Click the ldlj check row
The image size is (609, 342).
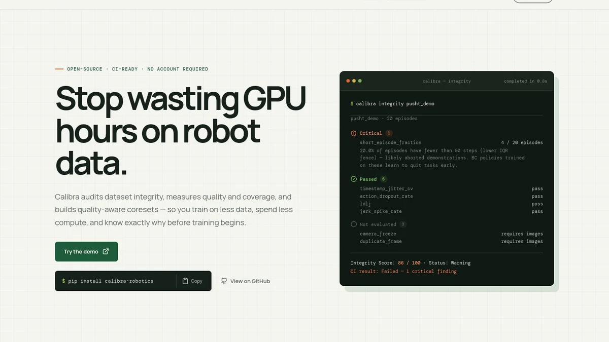[x=451, y=204]
